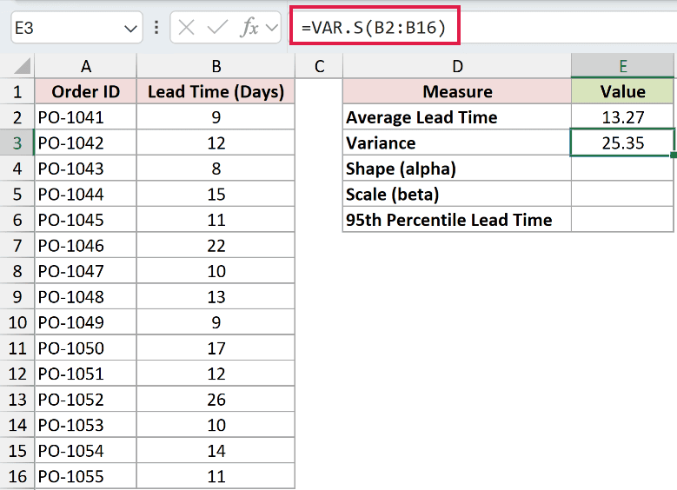Click the empty value cell beside Scale (beta)
The width and height of the screenshot is (677, 490).
622,195
